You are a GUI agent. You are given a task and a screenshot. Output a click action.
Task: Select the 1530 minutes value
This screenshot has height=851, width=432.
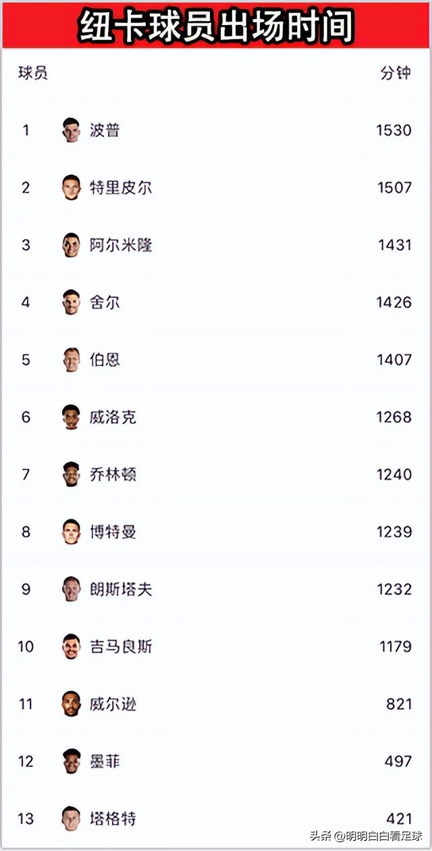(394, 130)
